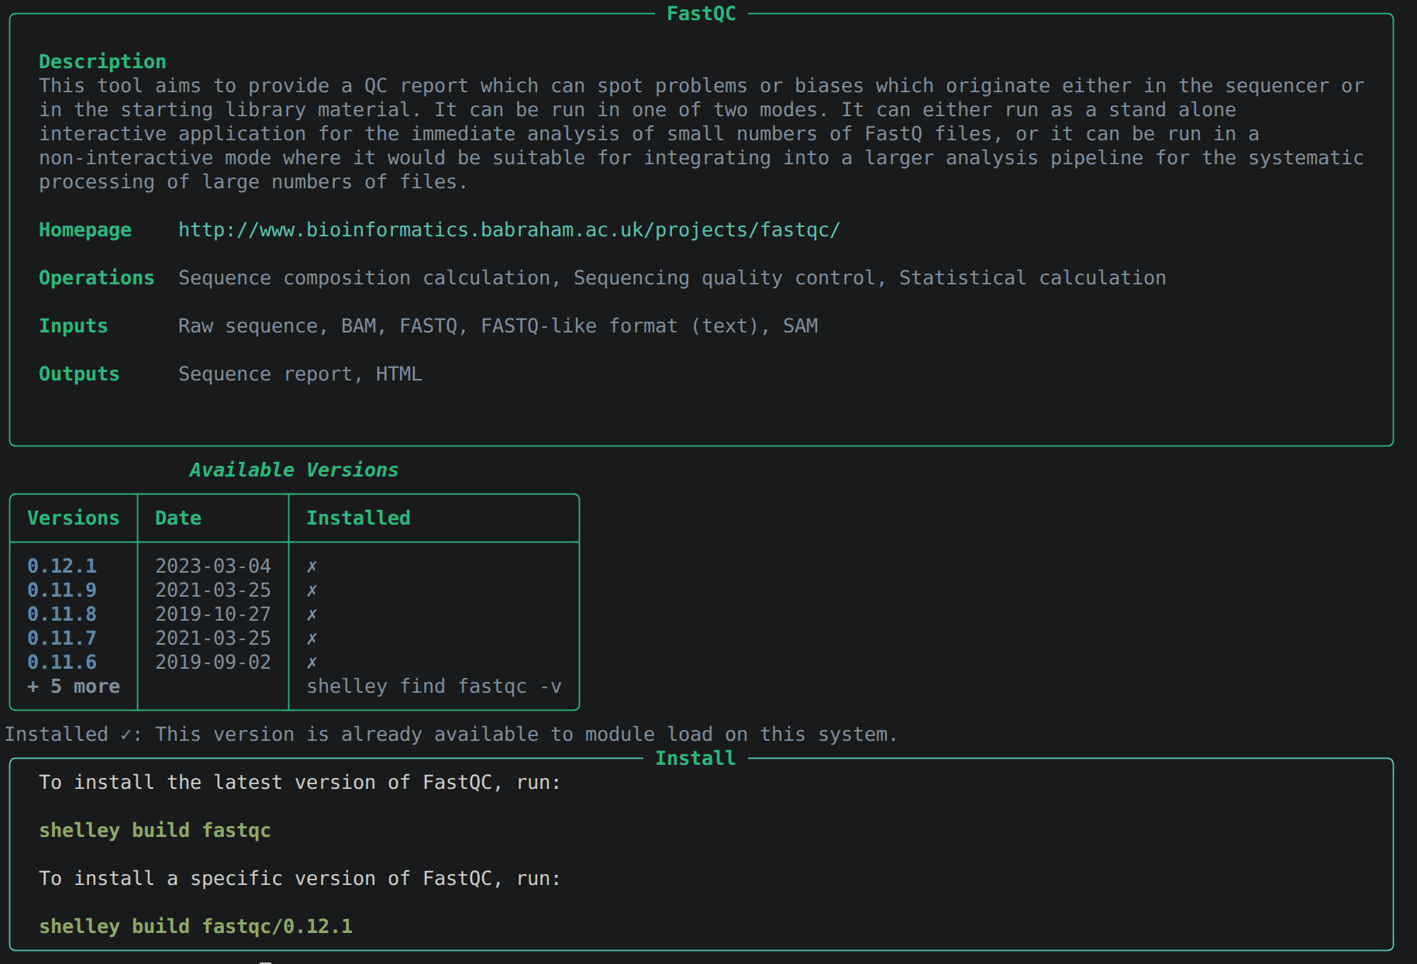Click the 'shelley find fastqc -v' command

(434, 687)
